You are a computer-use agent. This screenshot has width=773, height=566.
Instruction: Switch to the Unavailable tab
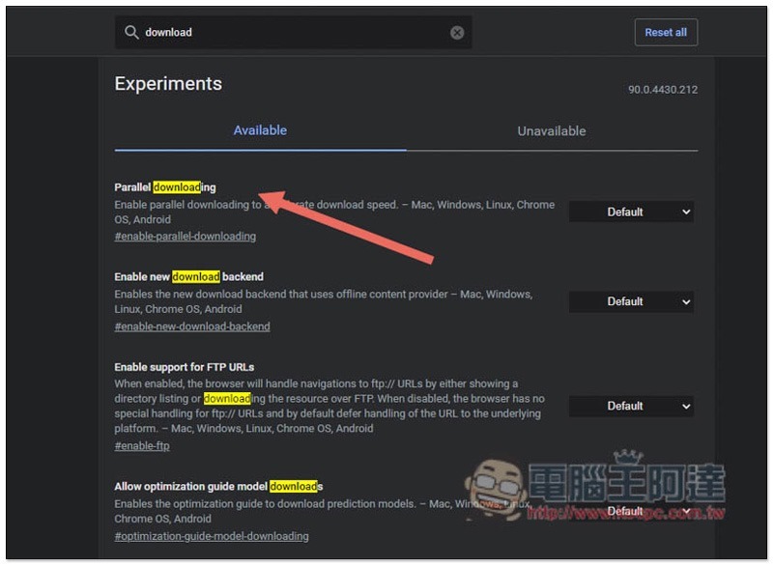[552, 131]
